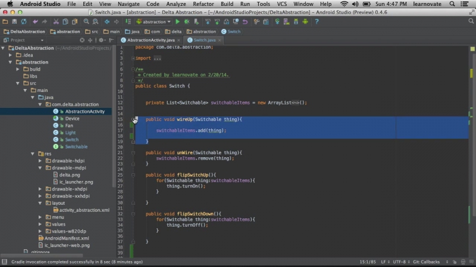Toggle fold on the flipSwitchDown method
Screen dimensions: 476x267
[x=133, y=214]
